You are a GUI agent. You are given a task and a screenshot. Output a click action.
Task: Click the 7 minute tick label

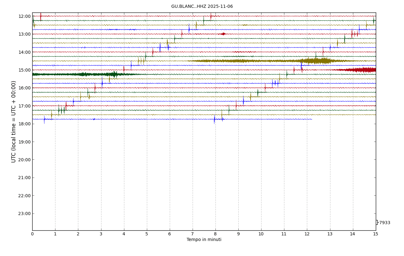click(x=193, y=234)
